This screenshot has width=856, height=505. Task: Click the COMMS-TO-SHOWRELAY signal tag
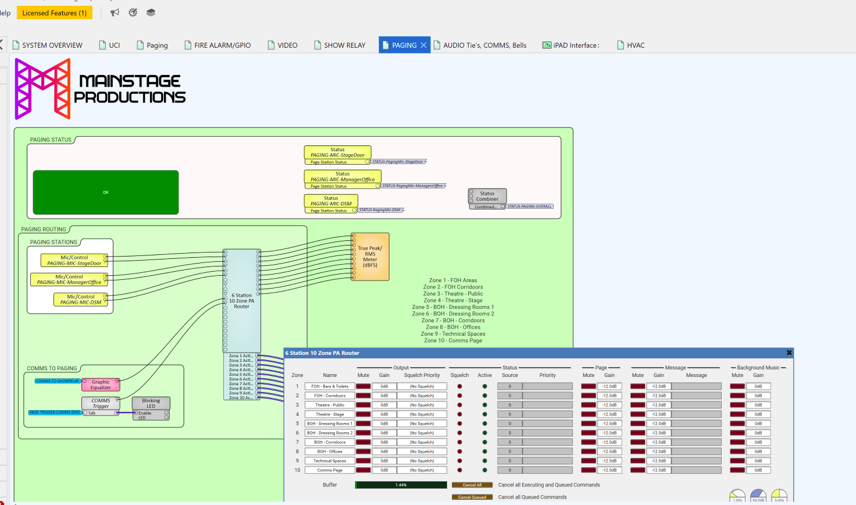point(58,381)
